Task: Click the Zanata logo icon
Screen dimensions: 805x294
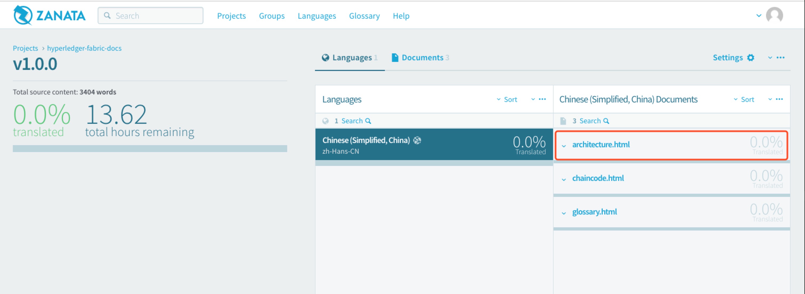Action: 22,15
